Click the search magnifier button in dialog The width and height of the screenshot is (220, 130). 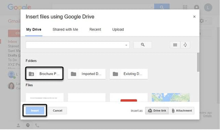142,45
